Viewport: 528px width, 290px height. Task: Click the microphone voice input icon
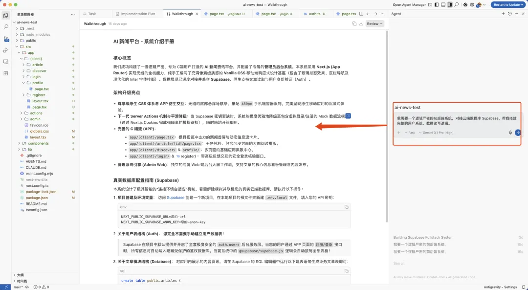click(x=510, y=133)
